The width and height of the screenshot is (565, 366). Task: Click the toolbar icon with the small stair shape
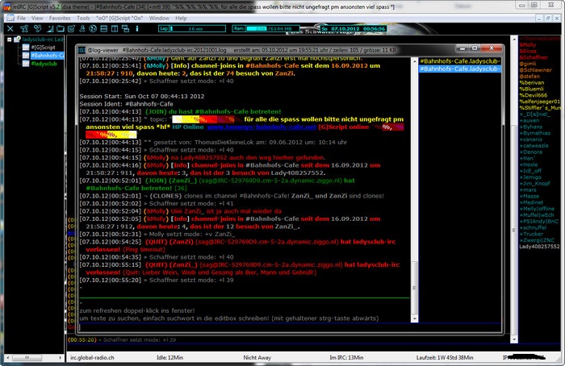tap(50, 29)
